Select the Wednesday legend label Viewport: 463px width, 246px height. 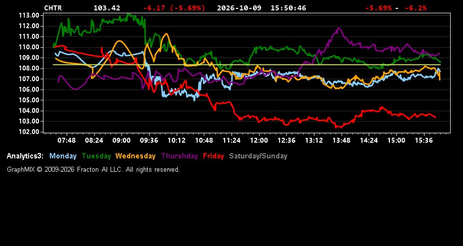click(x=136, y=156)
